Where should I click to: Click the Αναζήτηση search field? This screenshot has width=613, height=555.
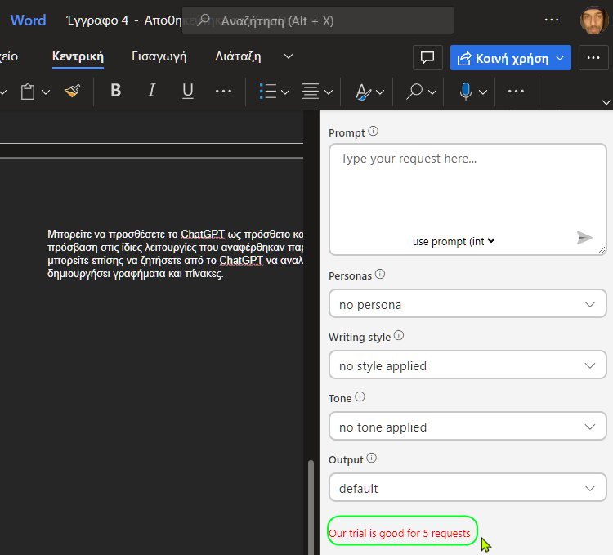(x=318, y=20)
